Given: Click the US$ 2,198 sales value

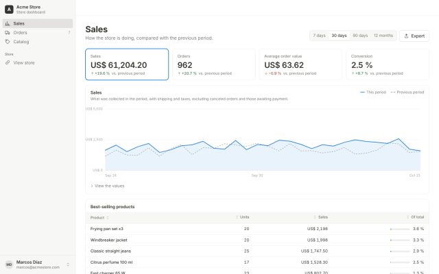Looking at the screenshot, I should pyautogui.click(x=317, y=229).
